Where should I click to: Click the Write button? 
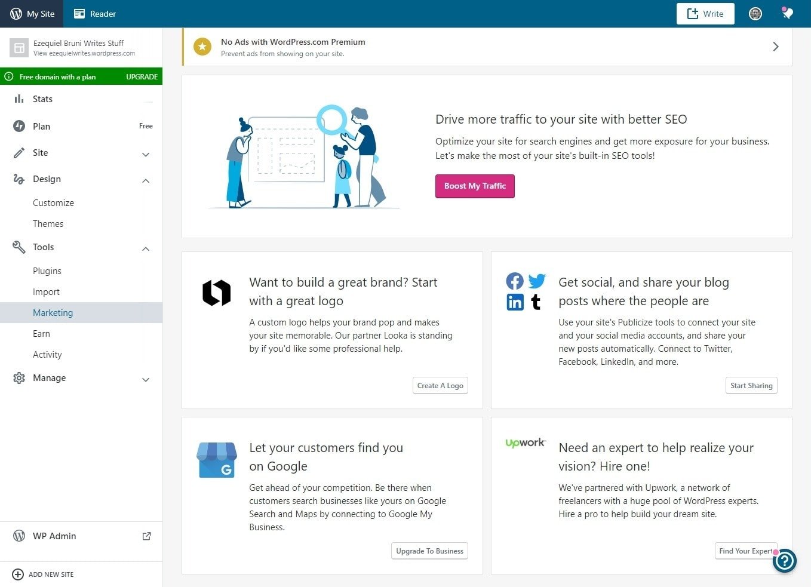(x=705, y=14)
